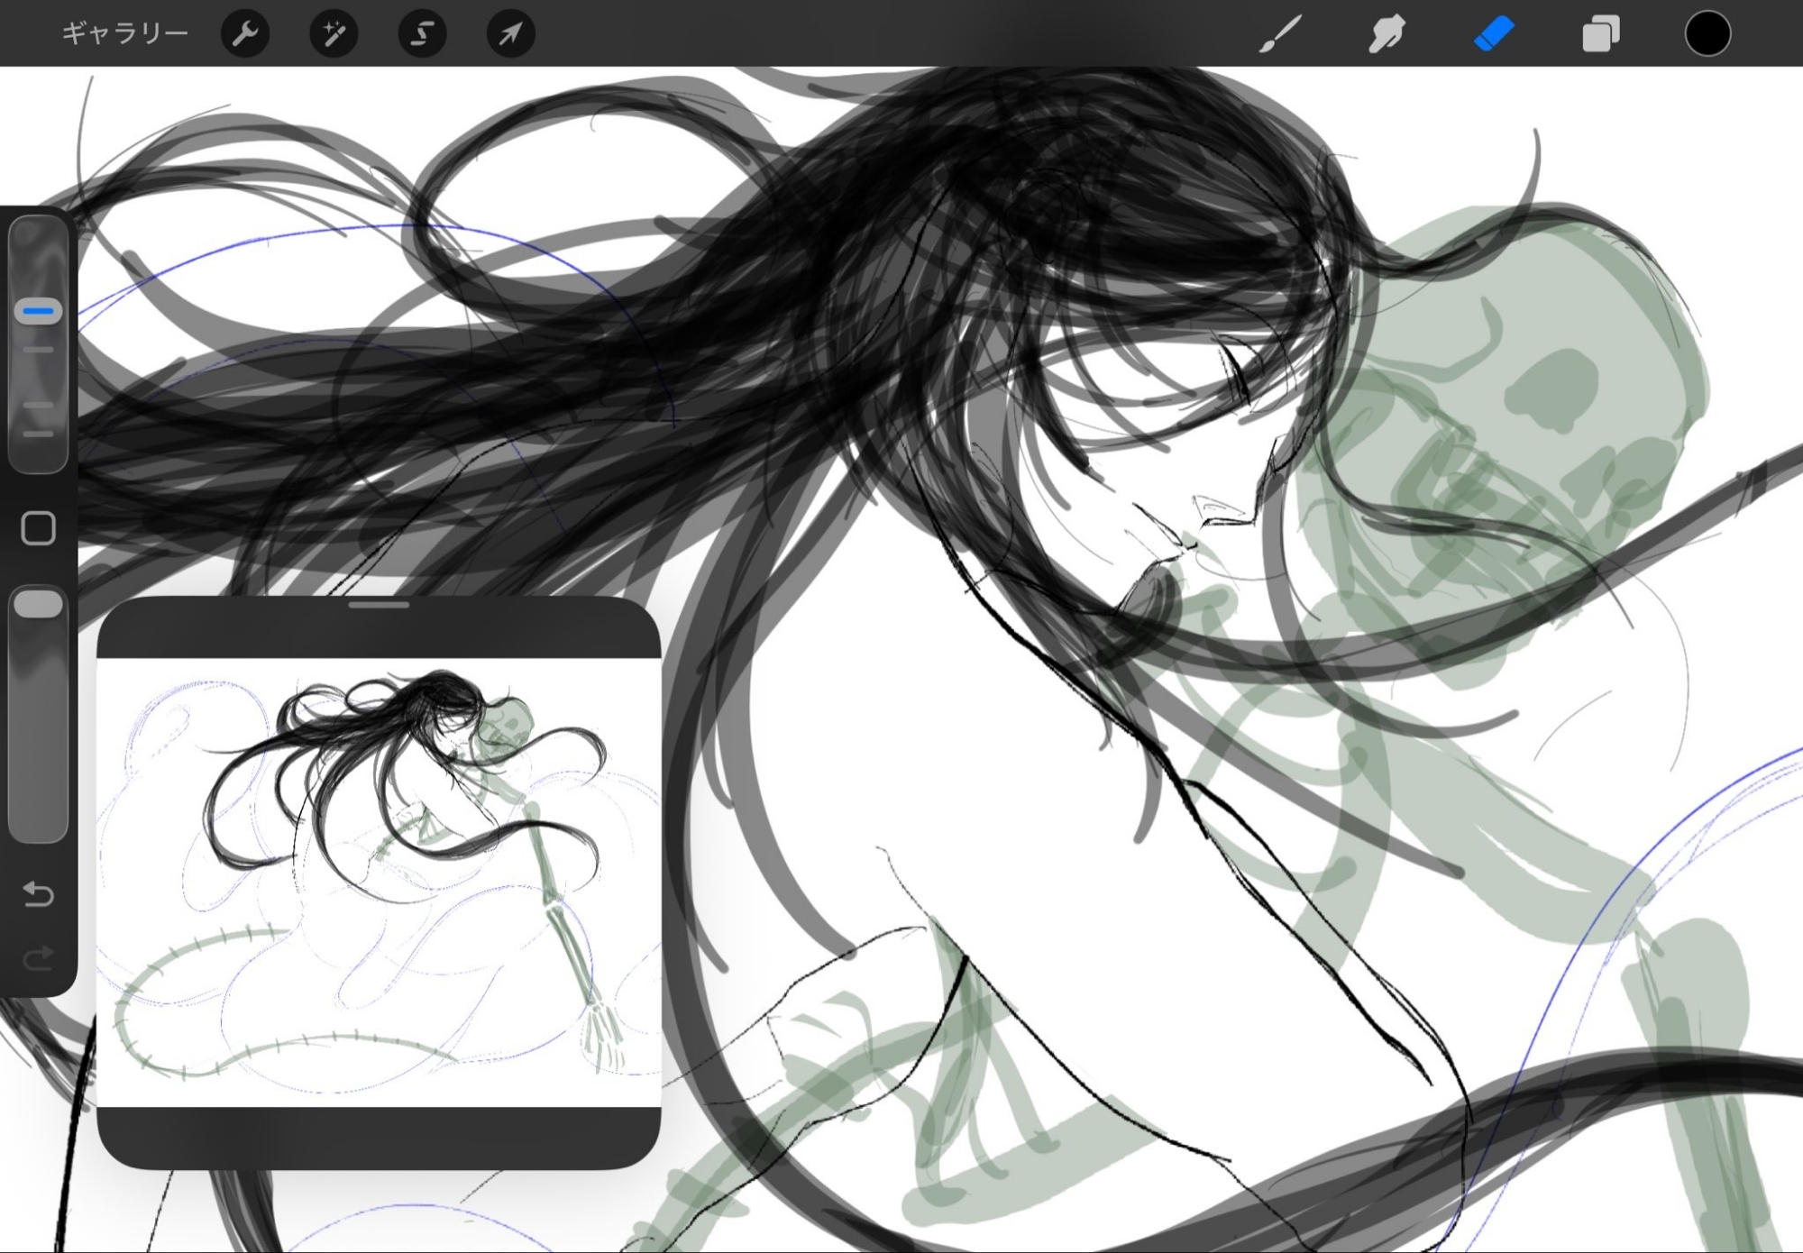Open the black active color swatch
1803x1253 pixels.
point(1707,34)
